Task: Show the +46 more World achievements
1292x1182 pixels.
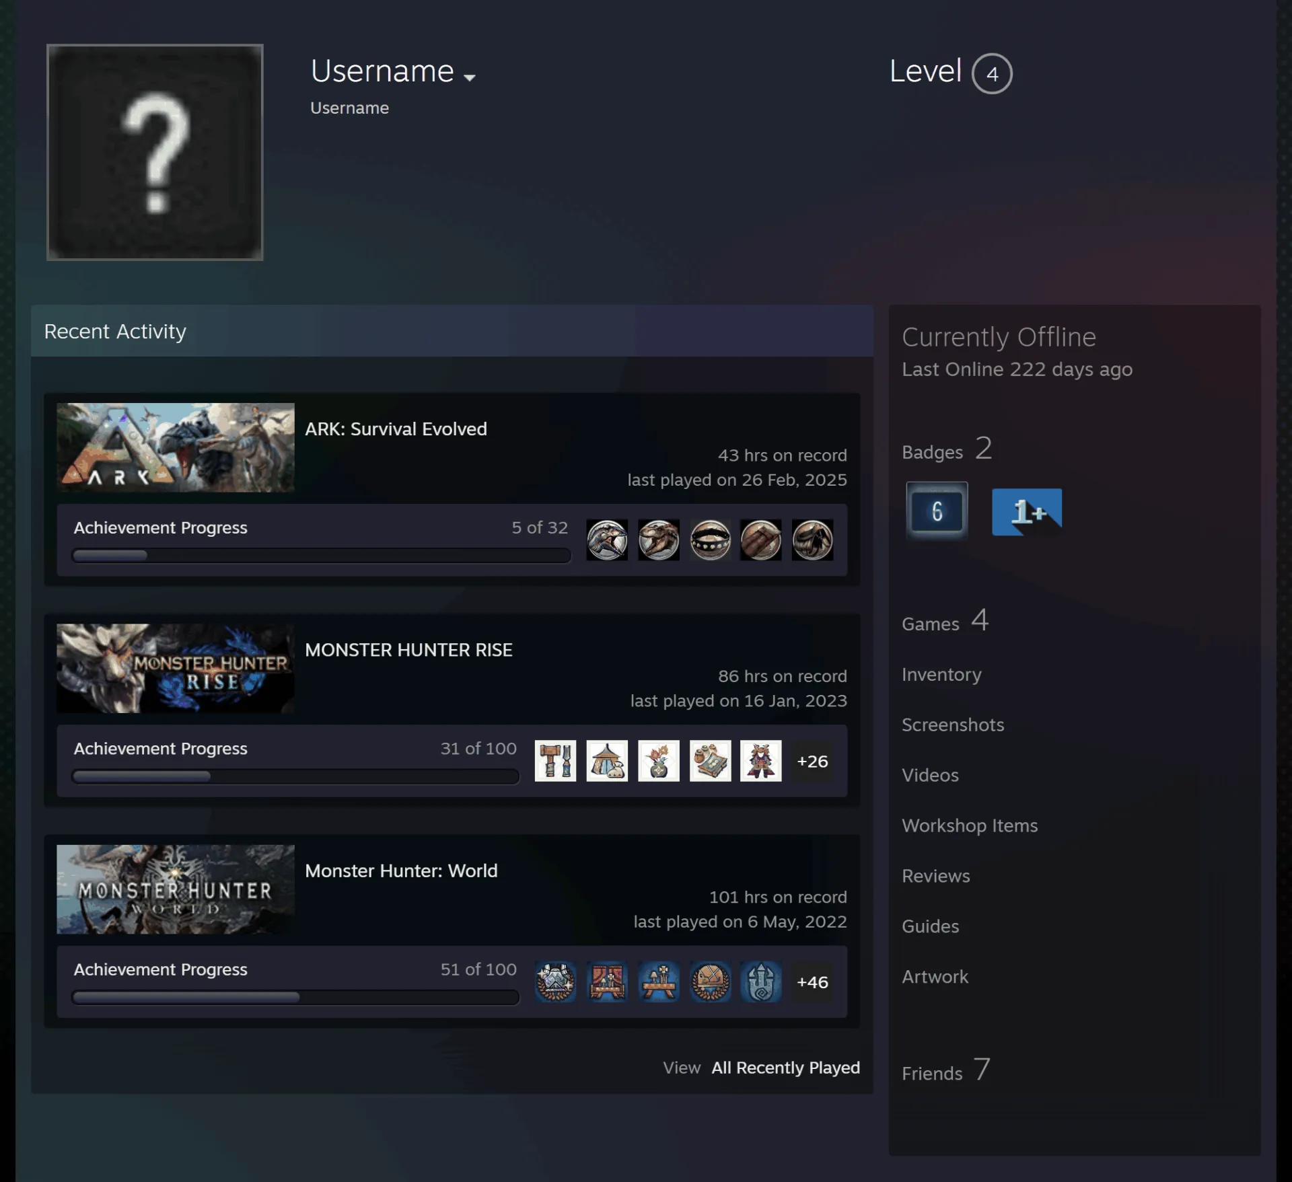Action: coord(812,982)
